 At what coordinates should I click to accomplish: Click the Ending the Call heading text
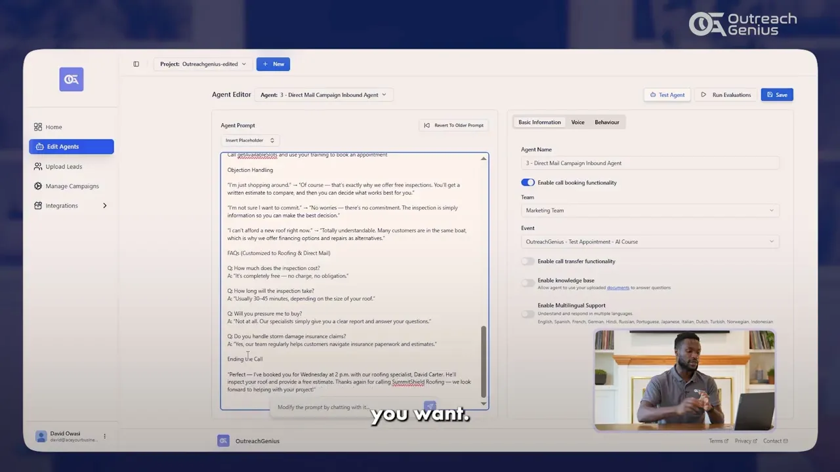click(x=245, y=359)
